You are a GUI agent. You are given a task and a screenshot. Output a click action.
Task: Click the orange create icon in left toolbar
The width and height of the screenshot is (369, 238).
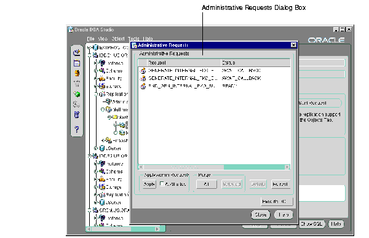77,73
